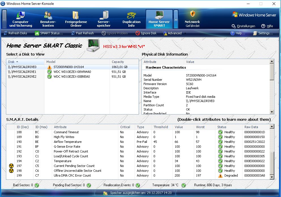The image size is (281, 197).
Task: Click Fast Refresh toolbar button
Action: click(x=82, y=33)
